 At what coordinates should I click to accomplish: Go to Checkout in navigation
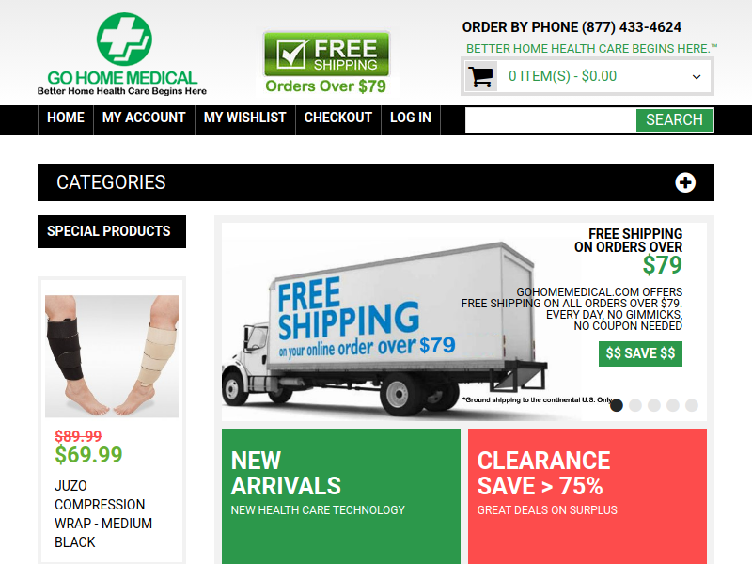pos(338,117)
